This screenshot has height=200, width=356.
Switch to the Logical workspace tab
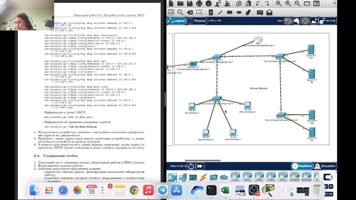point(176,21)
